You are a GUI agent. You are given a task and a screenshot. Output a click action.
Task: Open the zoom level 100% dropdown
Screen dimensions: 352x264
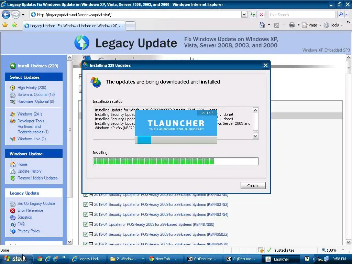[x=343, y=250]
